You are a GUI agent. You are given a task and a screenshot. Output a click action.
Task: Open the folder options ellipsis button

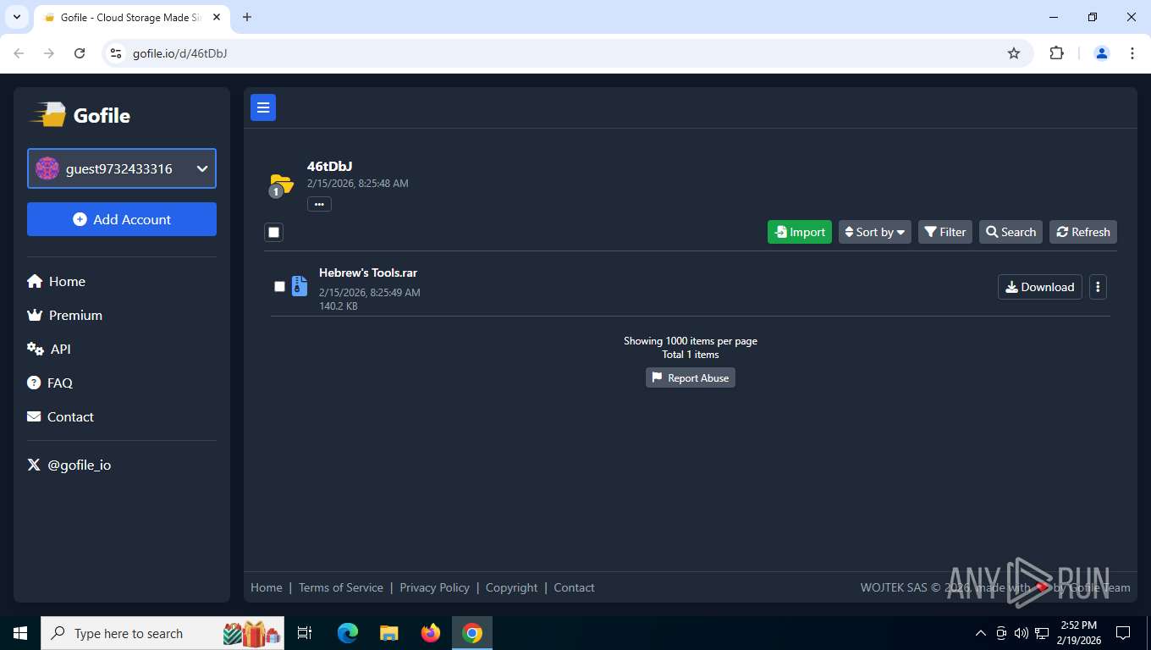(x=319, y=204)
